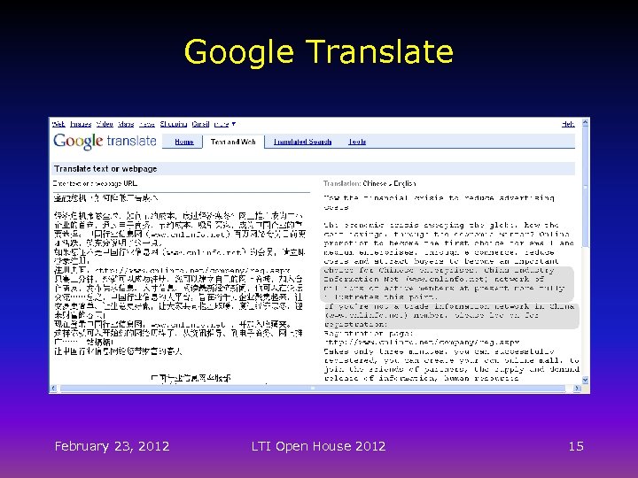The image size is (638, 478).
Task: Click the 'February 23, 2012' footer date
Action: 112,446
